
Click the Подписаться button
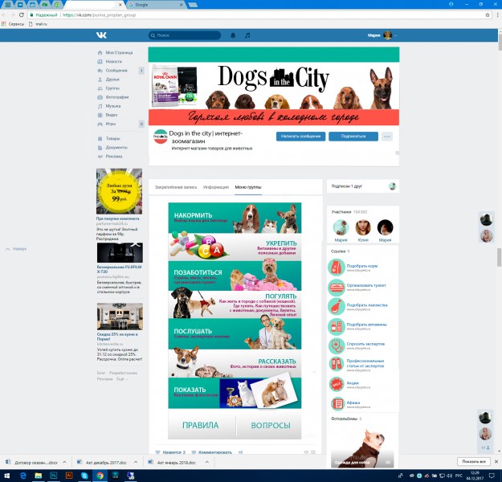click(x=353, y=137)
